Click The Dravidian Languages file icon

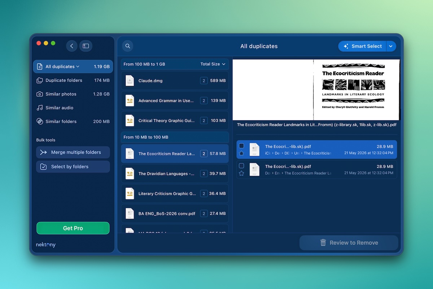(x=130, y=174)
